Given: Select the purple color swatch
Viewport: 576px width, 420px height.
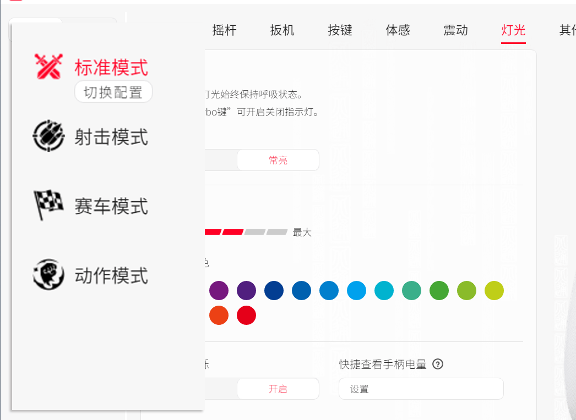Looking at the screenshot, I should click(x=219, y=290).
